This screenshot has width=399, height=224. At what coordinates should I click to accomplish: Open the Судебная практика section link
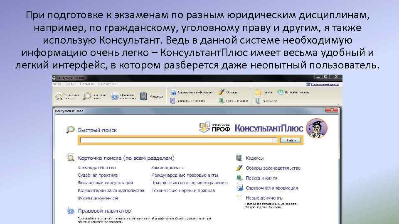coord(98,175)
